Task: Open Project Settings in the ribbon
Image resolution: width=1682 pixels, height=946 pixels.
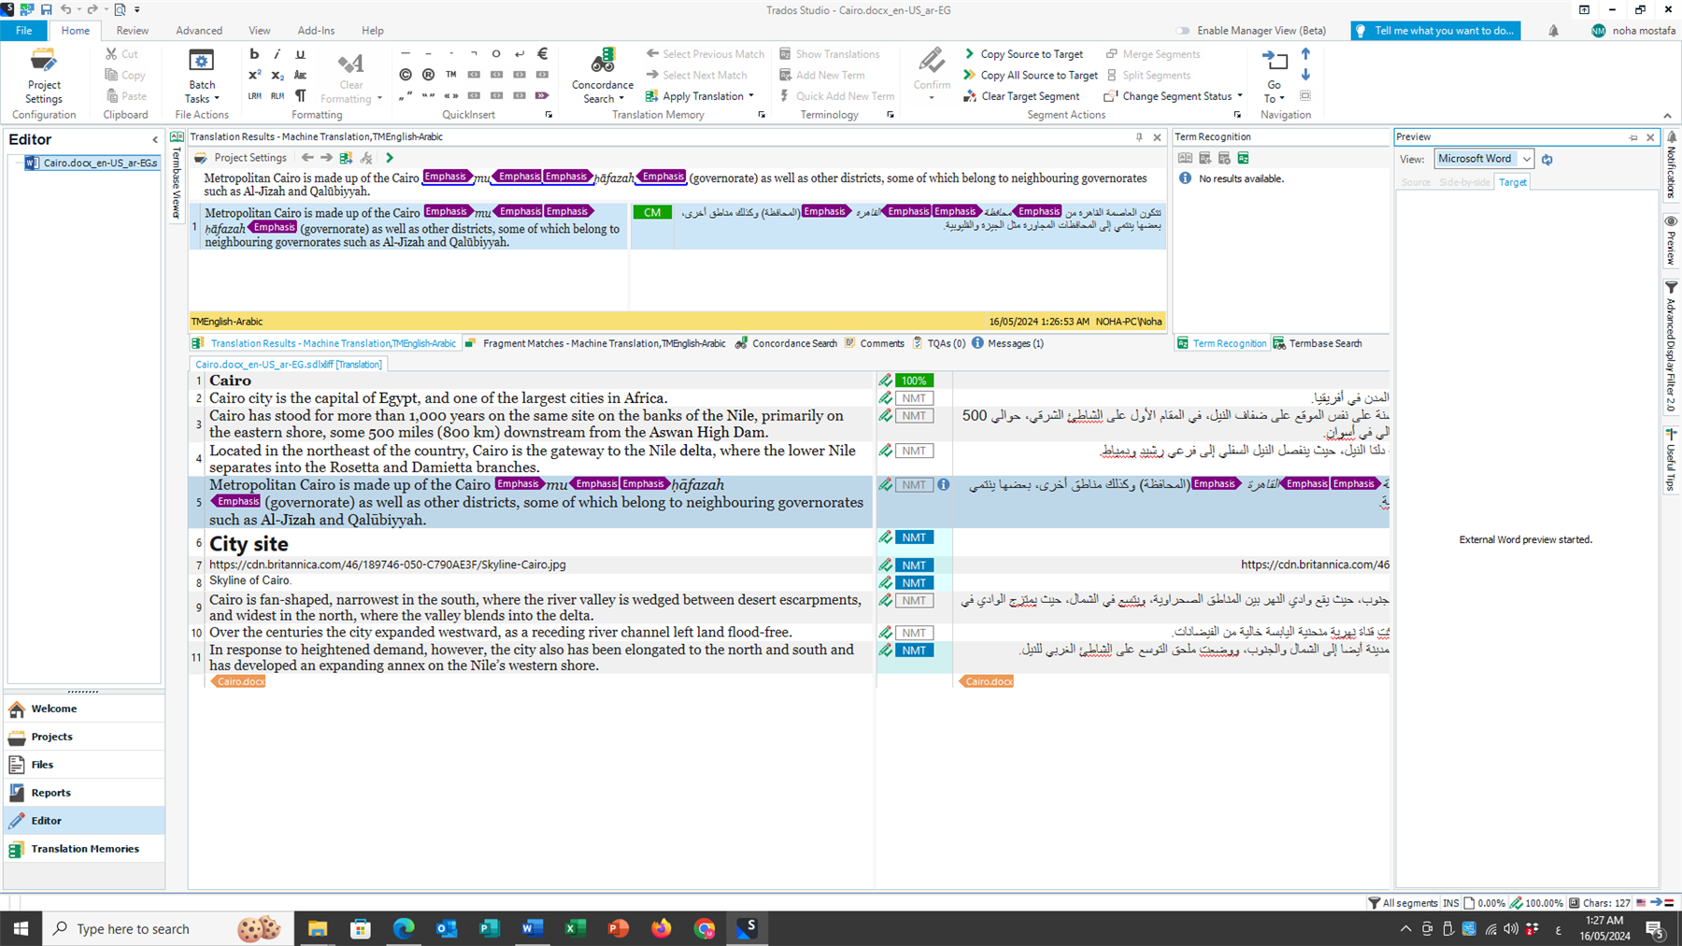Action: [43, 76]
